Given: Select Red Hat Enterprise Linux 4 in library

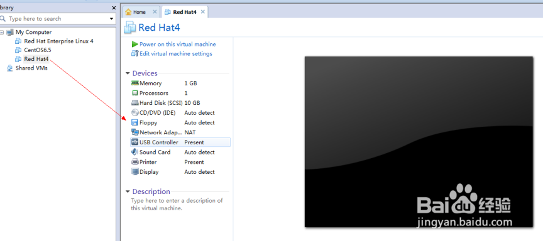Looking at the screenshot, I should click(59, 41).
